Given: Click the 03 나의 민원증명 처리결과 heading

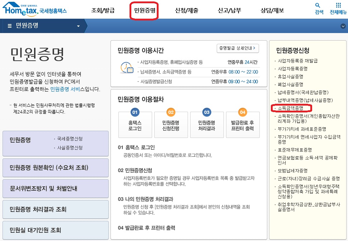Looking at the screenshot, I should [145, 199].
